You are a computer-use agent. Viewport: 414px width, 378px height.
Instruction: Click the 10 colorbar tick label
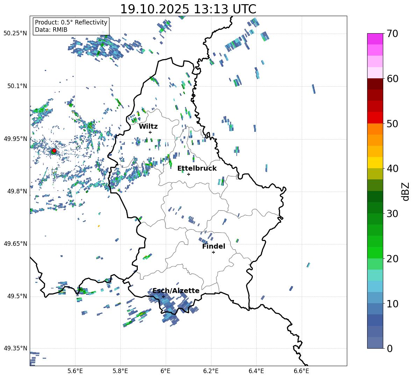[x=392, y=304]
